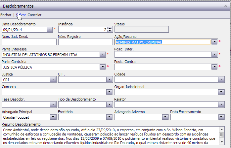The image size is (231, 148).
Task: Open the Parte Interesse dropdown list
Action: click(x=102, y=54)
